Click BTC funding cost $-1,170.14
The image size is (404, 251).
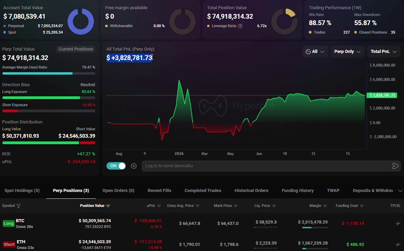coord(353,224)
